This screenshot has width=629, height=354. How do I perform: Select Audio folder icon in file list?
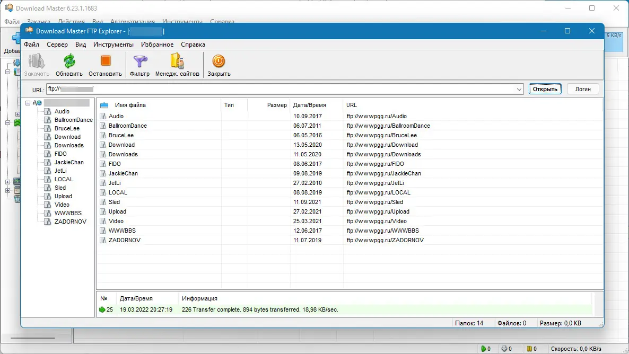(103, 116)
